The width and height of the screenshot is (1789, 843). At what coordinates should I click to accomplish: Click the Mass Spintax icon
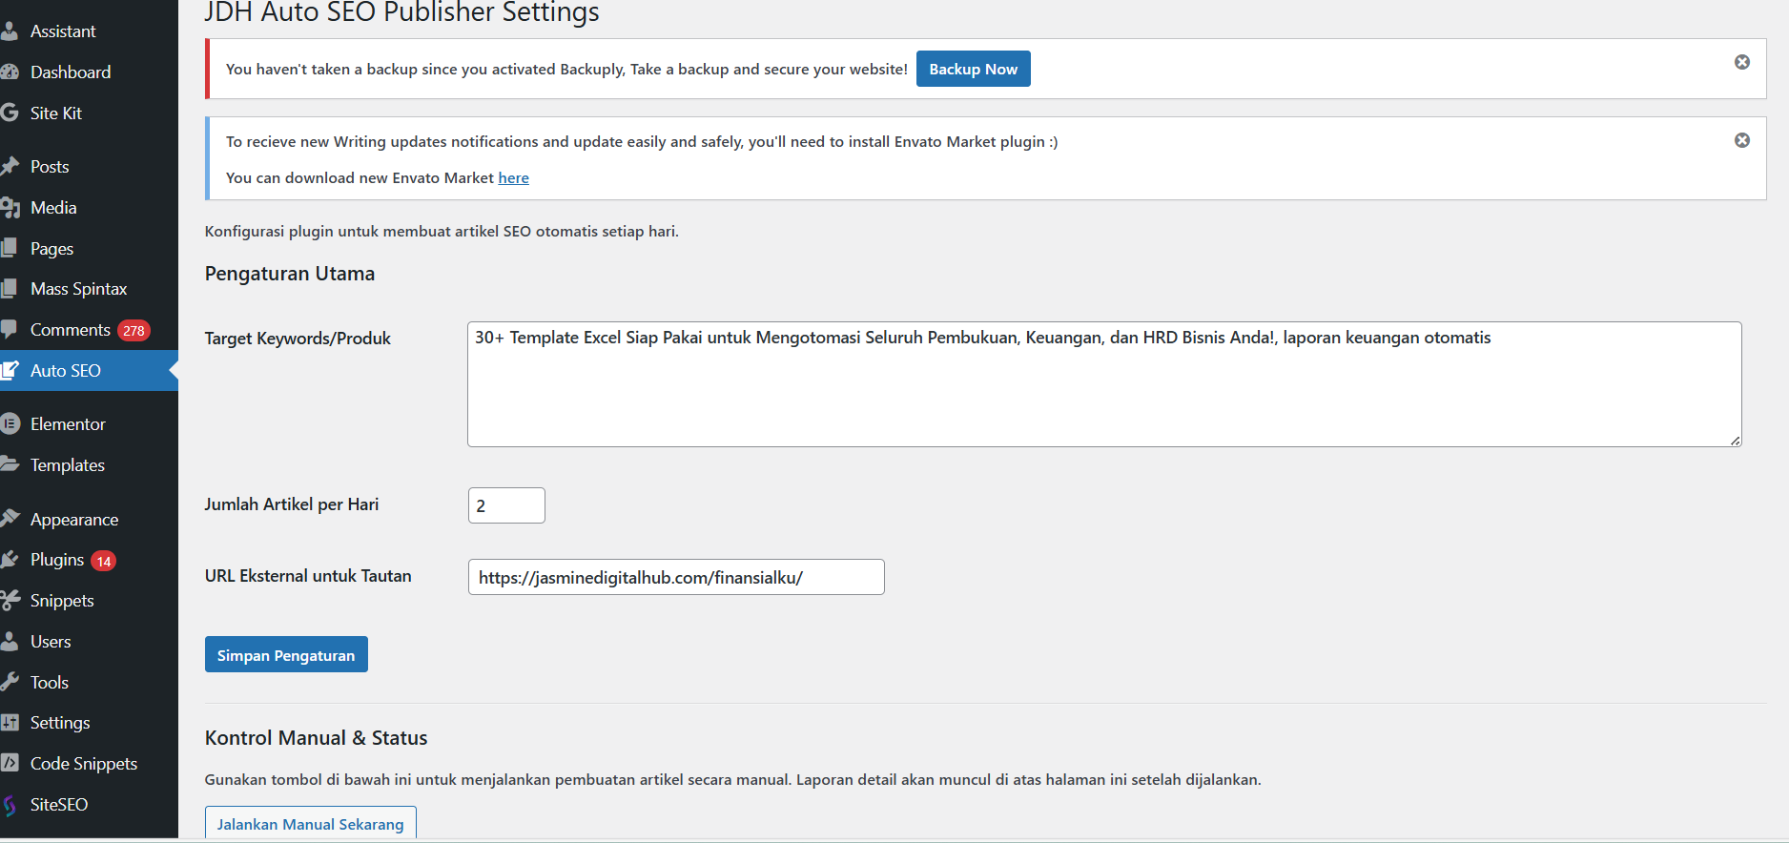(x=10, y=289)
